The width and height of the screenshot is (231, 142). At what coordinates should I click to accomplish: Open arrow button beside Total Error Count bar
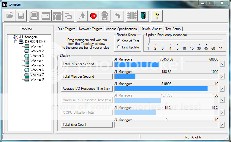click(221, 125)
